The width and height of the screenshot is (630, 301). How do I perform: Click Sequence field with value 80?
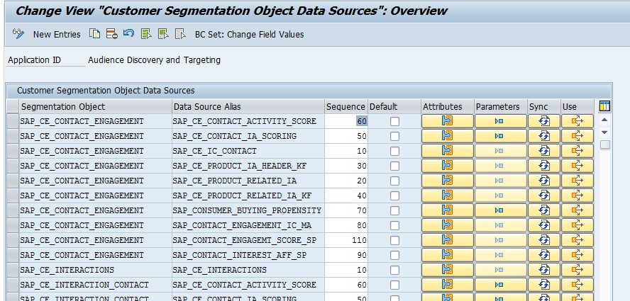pos(346,225)
